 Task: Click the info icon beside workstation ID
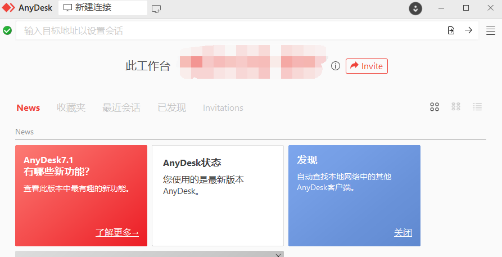coord(335,66)
